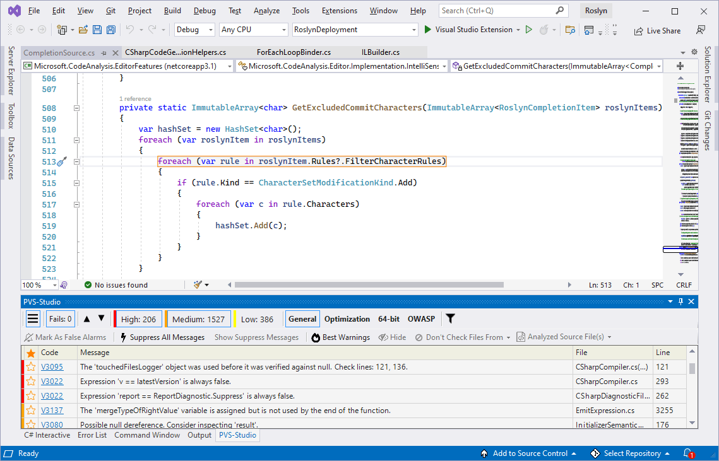Image resolution: width=719 pixels, height=461 pixels.
Task: Click the notifications bell icon
Action: coord(687,453)
